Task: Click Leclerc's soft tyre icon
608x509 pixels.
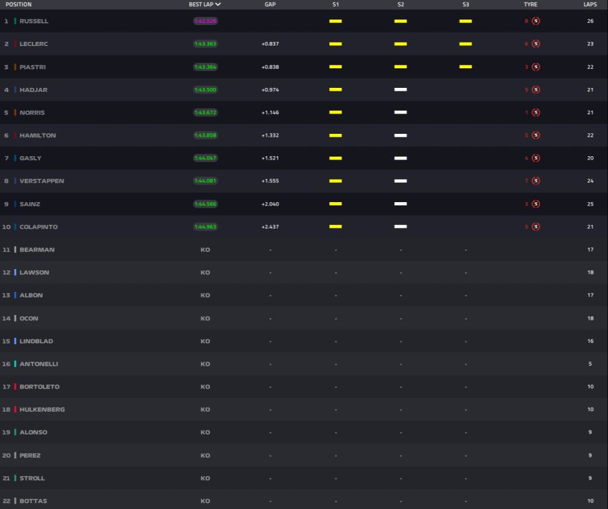Action: pyautogui.click(x=536, y=44)
